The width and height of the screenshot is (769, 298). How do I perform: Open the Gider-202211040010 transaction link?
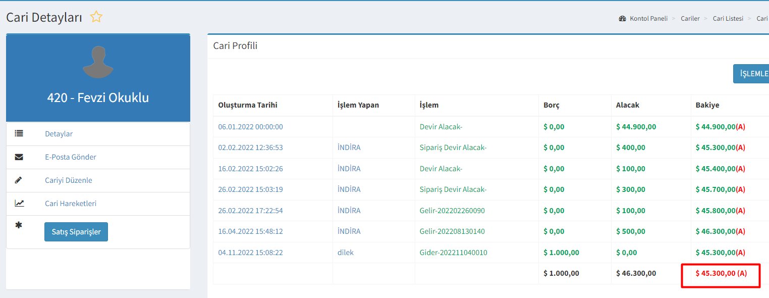(x=453, y=253)
